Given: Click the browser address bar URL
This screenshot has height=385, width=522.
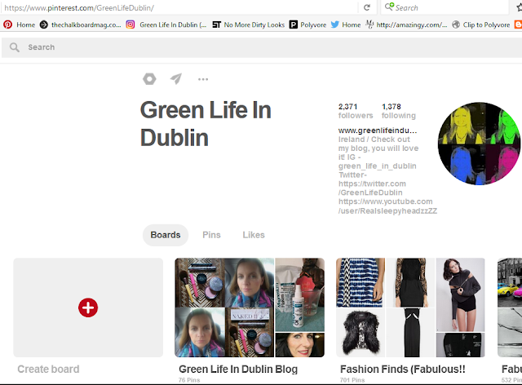Looking at the screenshot, I should pyautogui.click(x=79, y=7).
